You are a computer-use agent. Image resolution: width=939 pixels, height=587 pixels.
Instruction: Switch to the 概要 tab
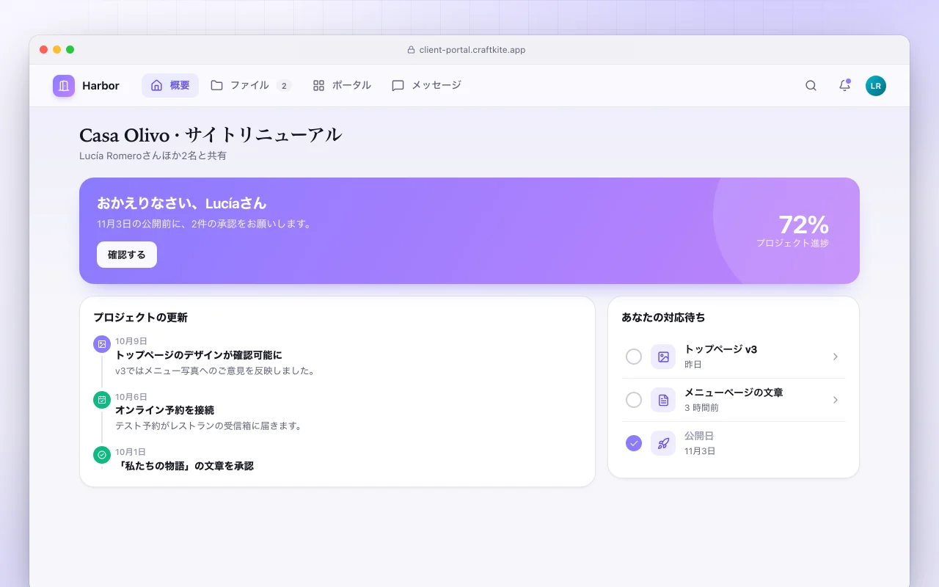point(170,86)
